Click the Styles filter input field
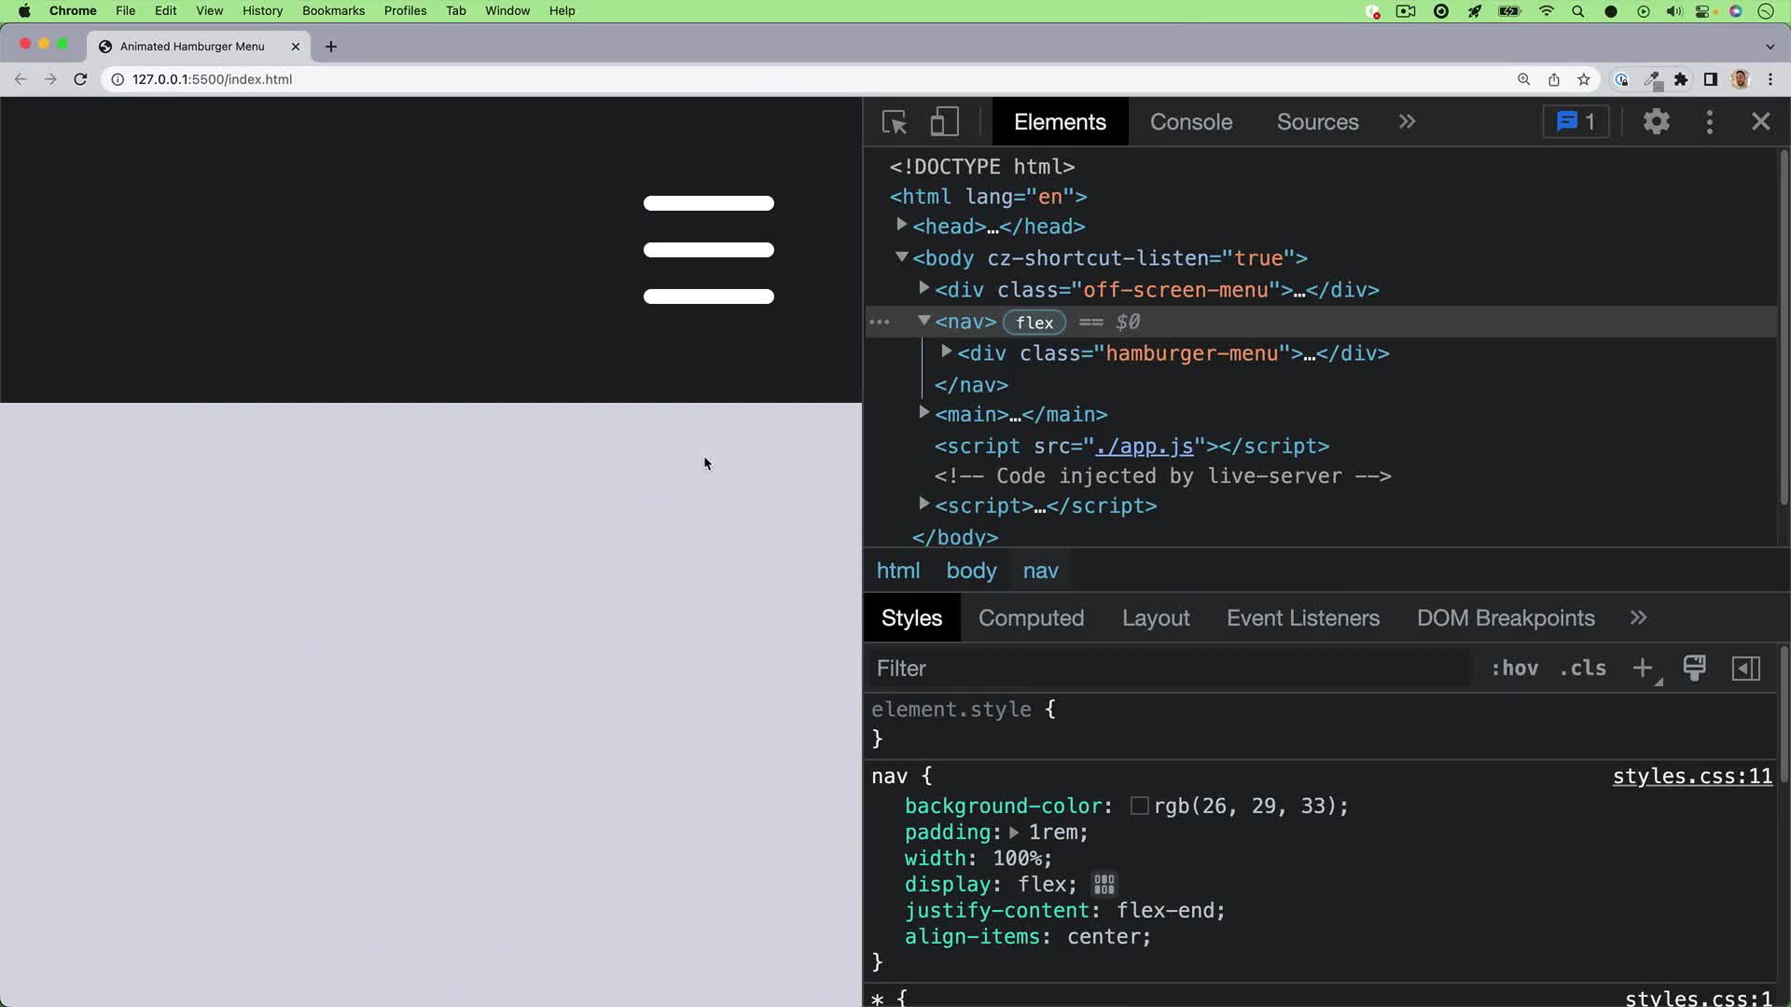Screen dimensions: 1791x1007 coord(1119,669)
